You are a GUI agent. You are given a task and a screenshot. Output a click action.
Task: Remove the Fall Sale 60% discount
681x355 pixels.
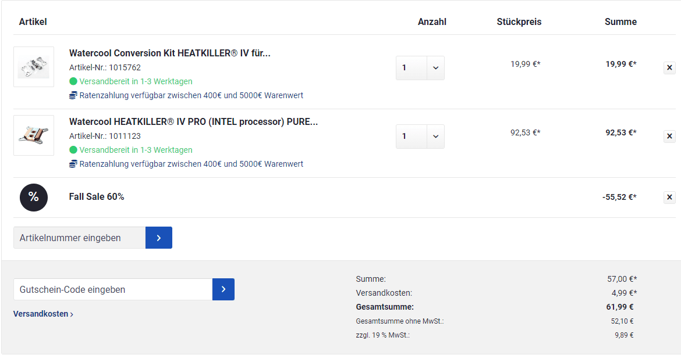pyautogui.click(x=669, y=197)
